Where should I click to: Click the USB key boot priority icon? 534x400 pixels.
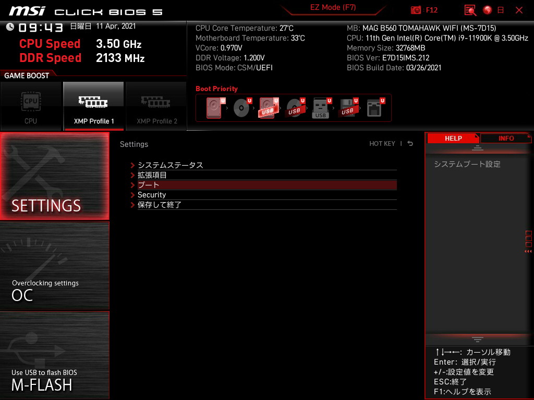tap(321, 108)
